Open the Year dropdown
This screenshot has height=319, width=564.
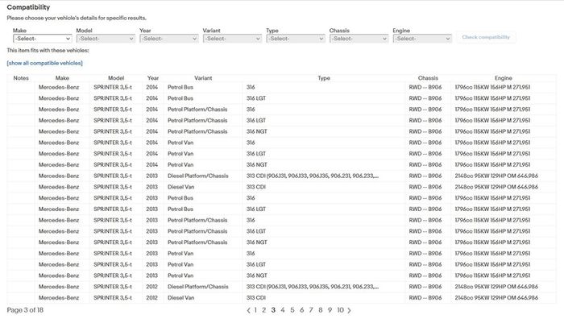click(168, 39)
